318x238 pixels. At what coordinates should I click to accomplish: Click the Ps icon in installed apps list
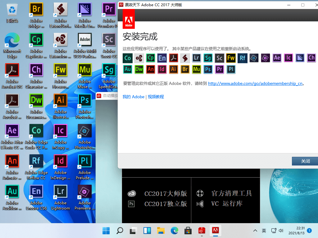208,69
